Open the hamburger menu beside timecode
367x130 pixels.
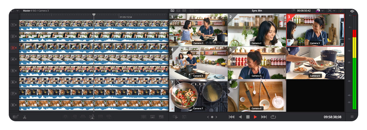(352, 117)
